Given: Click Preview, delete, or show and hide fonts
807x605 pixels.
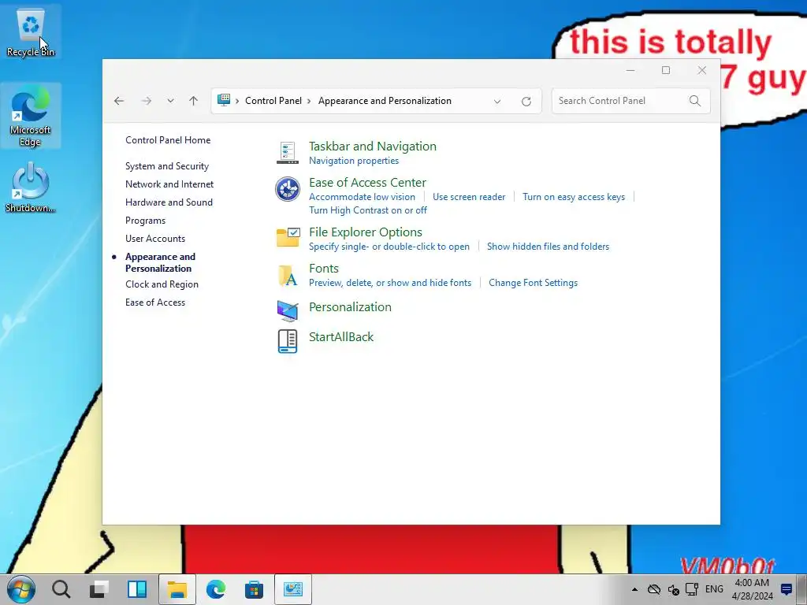Looking at the screenshot, I should [x=390, y=283].
